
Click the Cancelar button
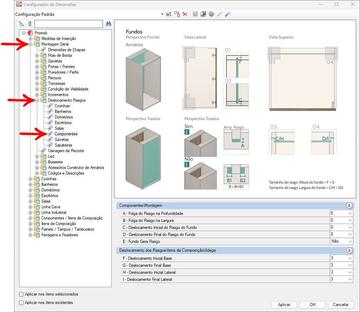click(340, 305)
